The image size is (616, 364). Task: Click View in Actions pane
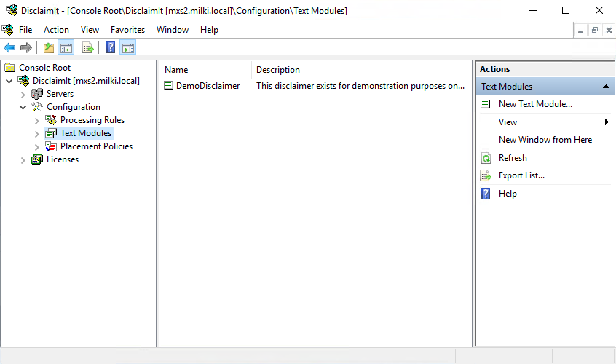click(508, 122)
